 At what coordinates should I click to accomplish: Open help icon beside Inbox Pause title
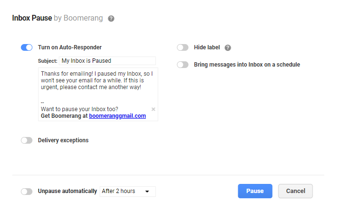pos(111,19)
